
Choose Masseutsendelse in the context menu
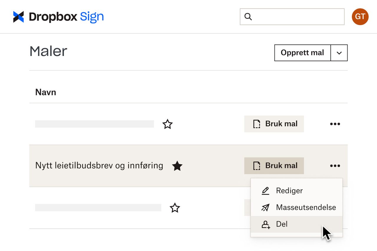[306, 207]
